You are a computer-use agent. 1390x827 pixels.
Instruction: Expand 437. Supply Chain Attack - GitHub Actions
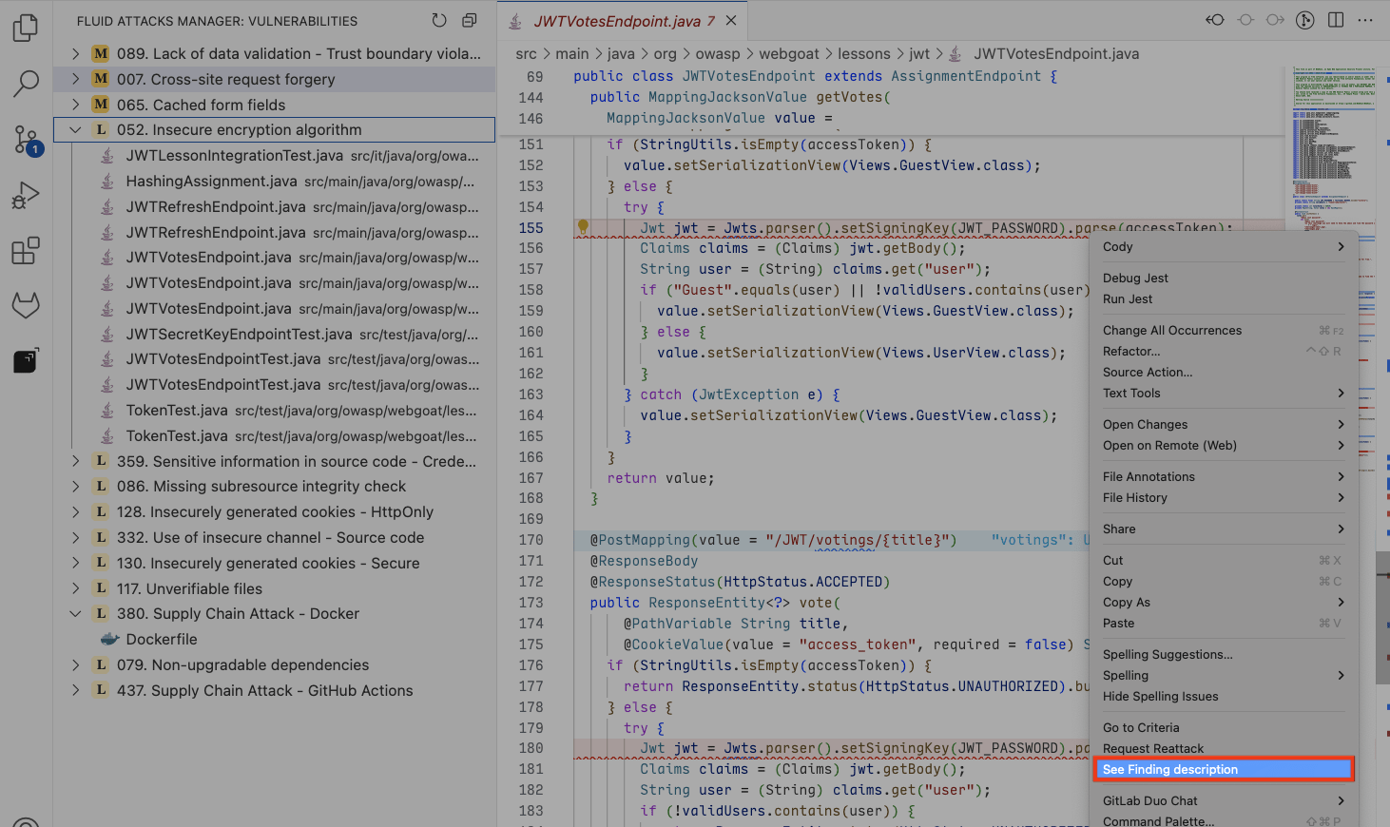coord(75,690)
